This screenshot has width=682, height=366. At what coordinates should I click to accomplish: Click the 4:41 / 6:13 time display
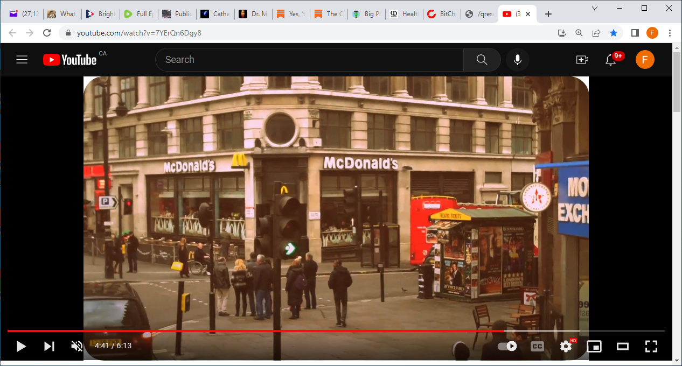tap(113, 346)
